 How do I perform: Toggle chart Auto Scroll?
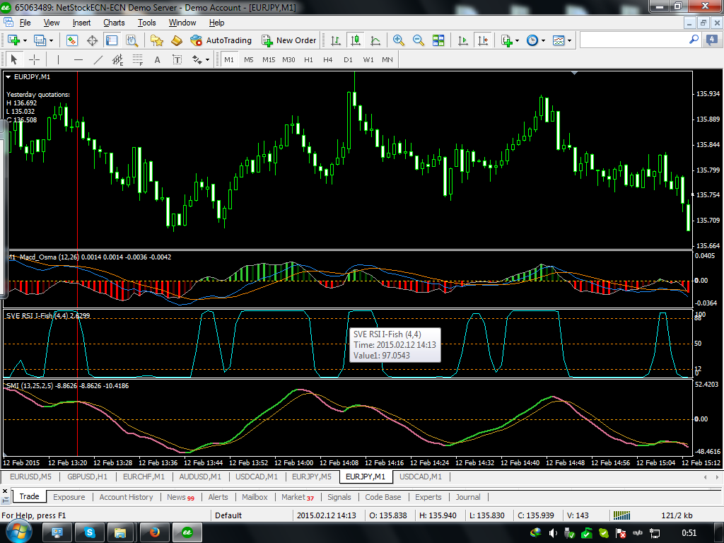(462, 40)
